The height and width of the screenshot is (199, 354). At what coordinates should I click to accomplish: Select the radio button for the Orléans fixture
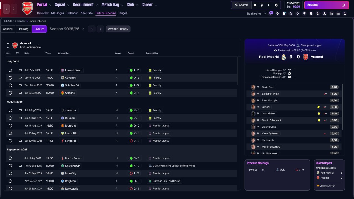[10, 93]
